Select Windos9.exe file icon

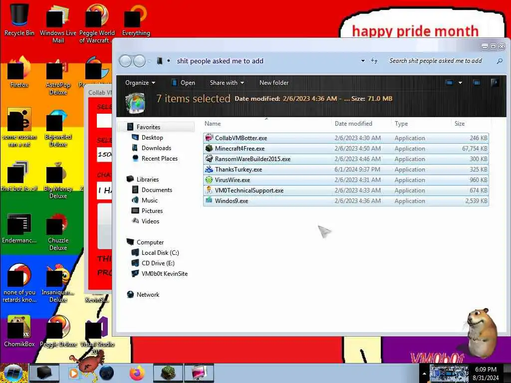[x=209, y=200]
